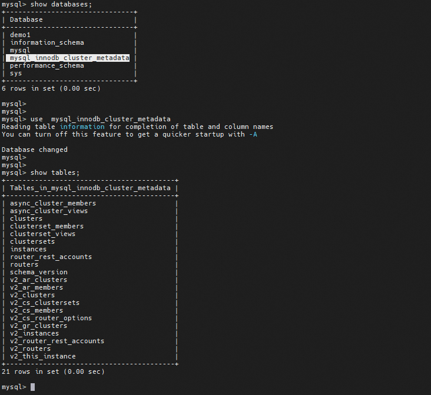Click the 'v2_gr_clusters' table row

[38, 326]
